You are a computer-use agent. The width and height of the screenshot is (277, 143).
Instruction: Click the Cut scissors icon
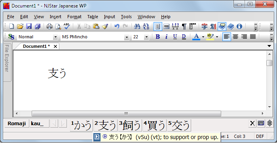click(x=79, y=26)
